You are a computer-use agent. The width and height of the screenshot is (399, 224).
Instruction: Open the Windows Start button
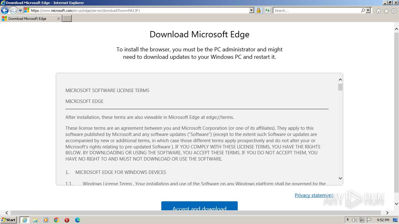(8, 220)
